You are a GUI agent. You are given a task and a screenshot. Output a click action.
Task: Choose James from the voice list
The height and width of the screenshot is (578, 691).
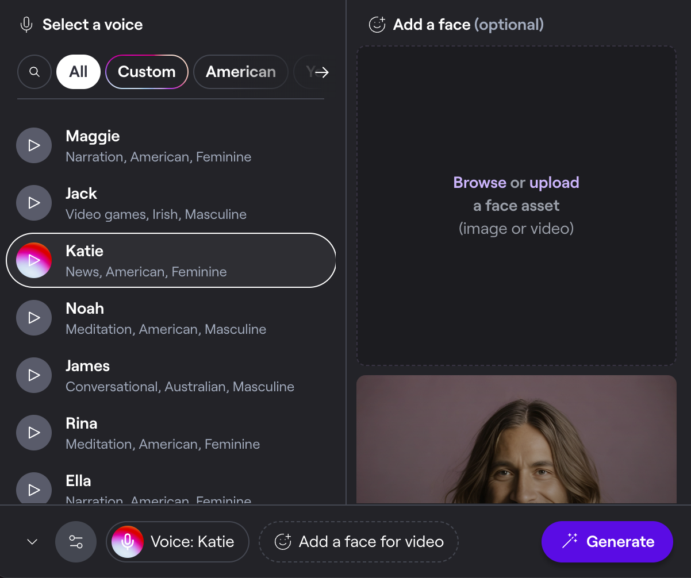(x=180, y=375)
